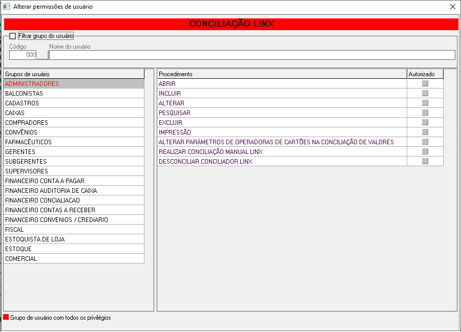Open user lookup with the ellipsis button
The image size is (461, 332).
pos(43,55)
